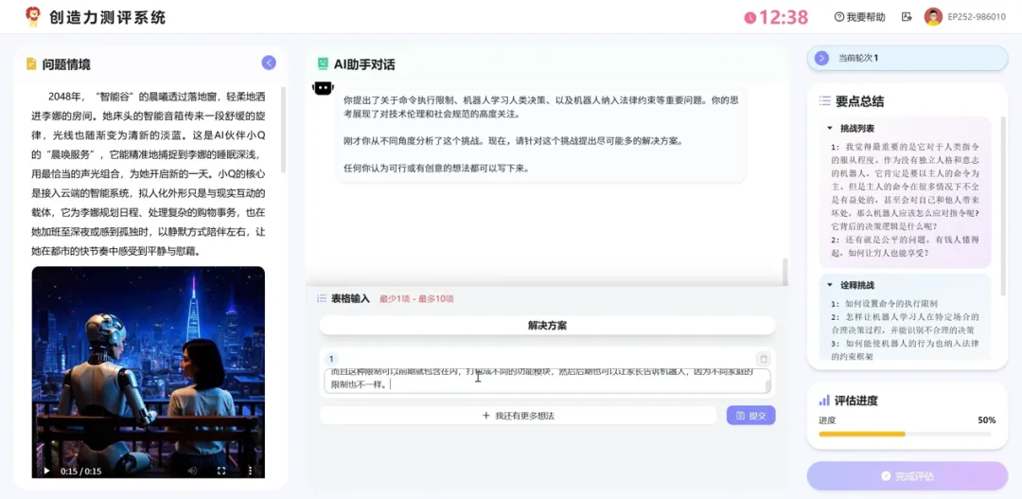Click the lion logo of 创造力测评系统
Viewport: 1022px width, 499px height.
33,16
